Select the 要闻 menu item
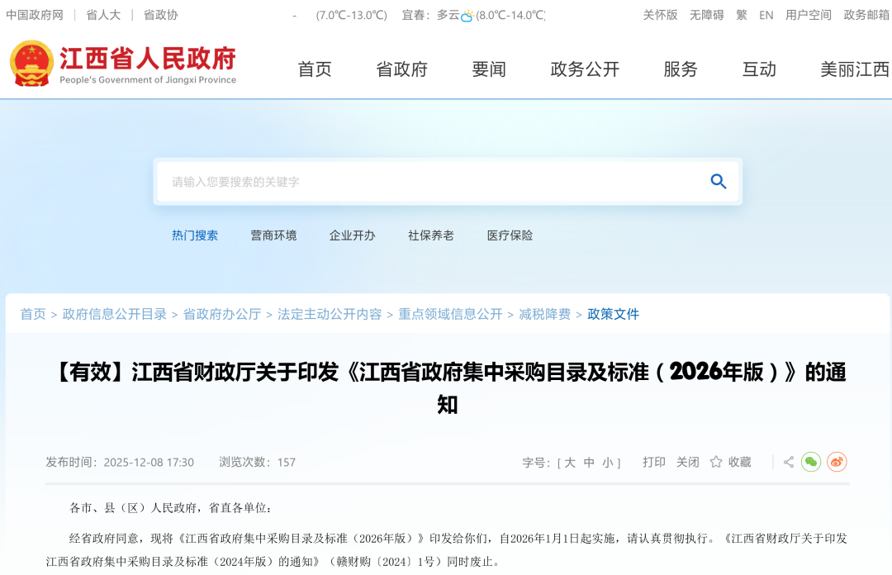The image size is (892, 575). pyautogui.click(x=490, y=70)
